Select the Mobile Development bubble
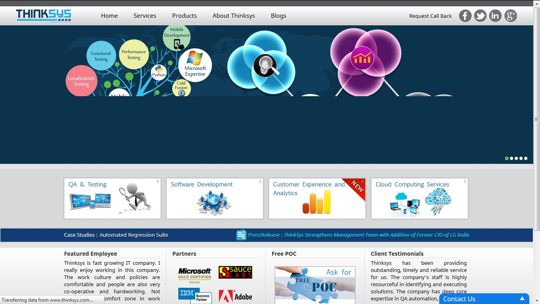This screenshot has width=540, height=304. tap(177, 38)
